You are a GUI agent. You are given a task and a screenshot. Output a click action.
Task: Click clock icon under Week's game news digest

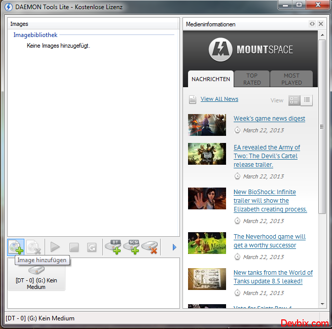[x=237, y=130]
